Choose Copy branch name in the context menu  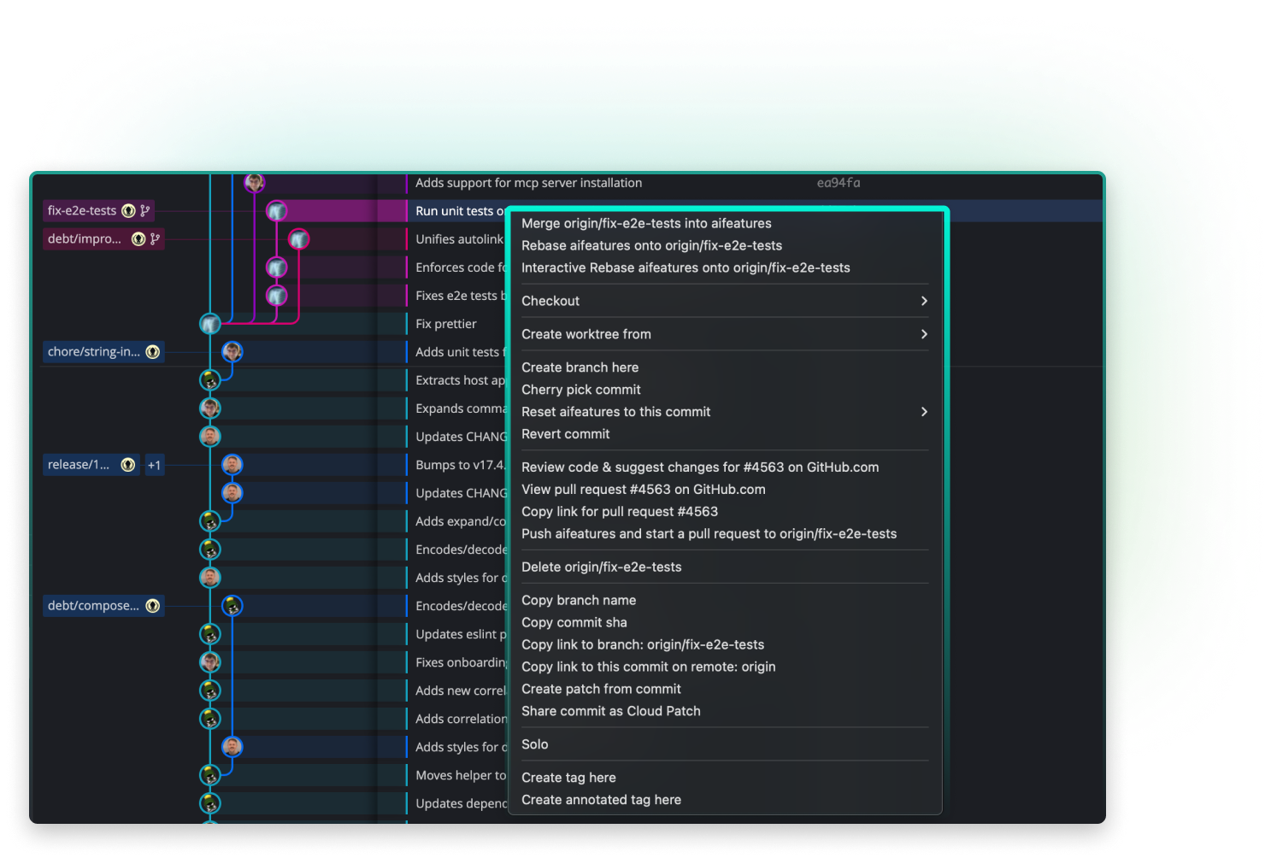tap(578, 600)
